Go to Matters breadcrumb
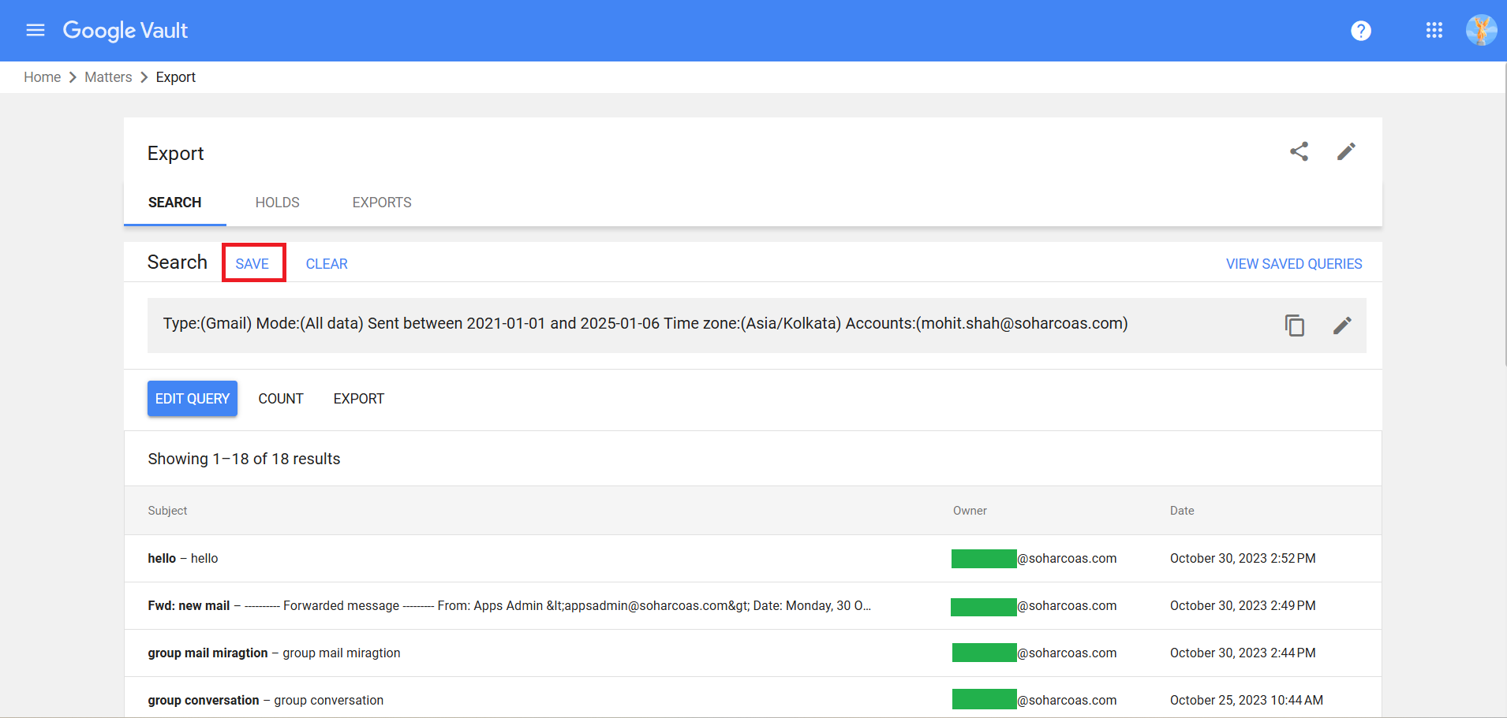The image size is (1507, 718). [108, 77]
